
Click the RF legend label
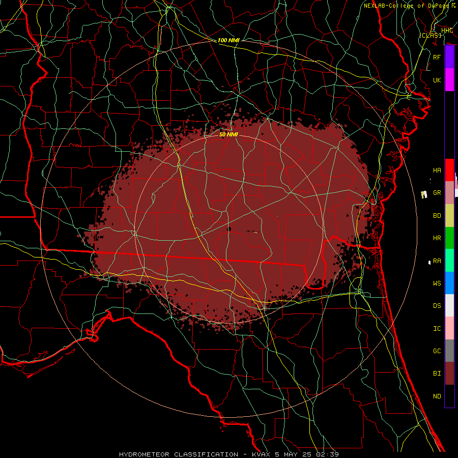pos(437,57)
